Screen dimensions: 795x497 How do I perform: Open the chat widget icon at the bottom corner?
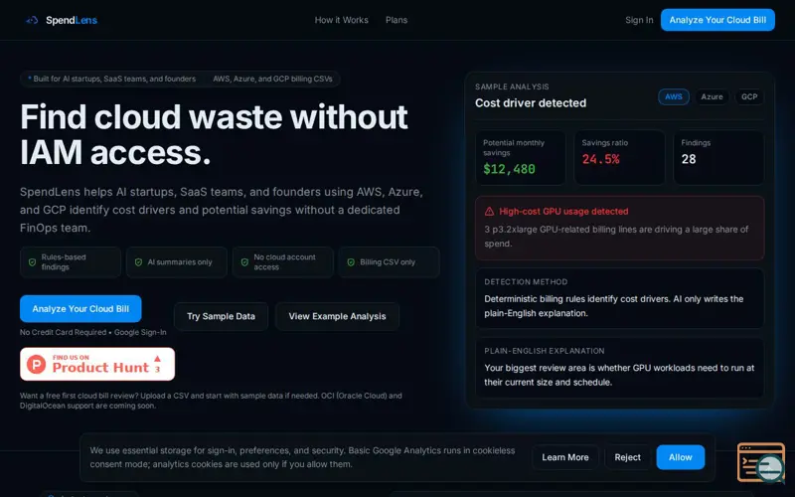point(761,462)
